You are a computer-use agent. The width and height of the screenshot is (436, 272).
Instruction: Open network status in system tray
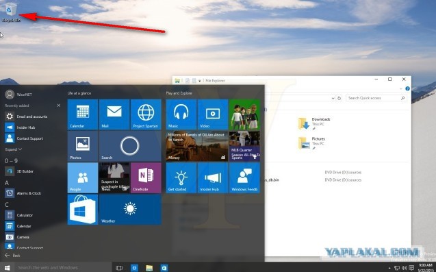(x=397, y=268)
